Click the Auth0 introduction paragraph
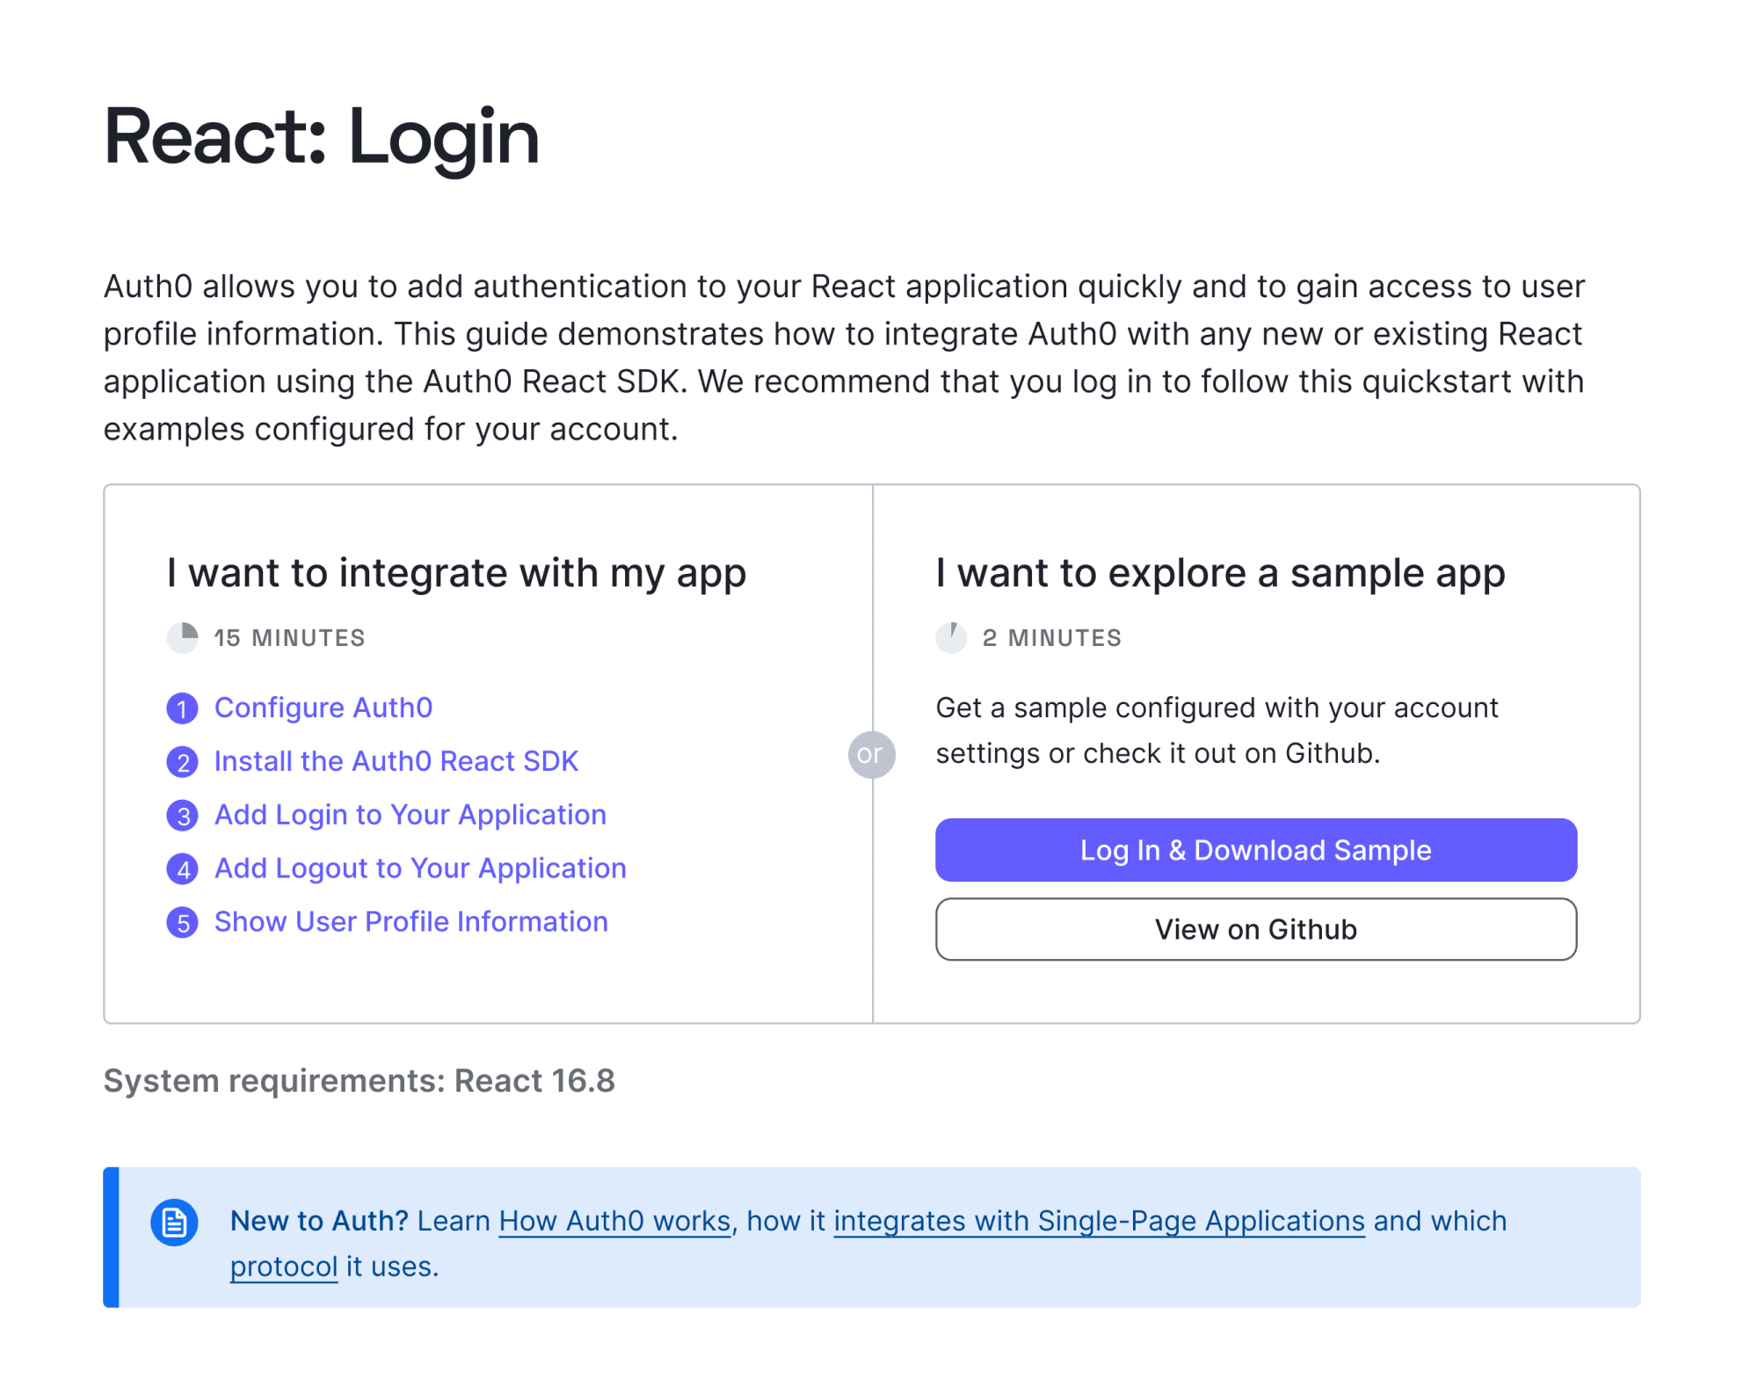 [x=844, y=358]
